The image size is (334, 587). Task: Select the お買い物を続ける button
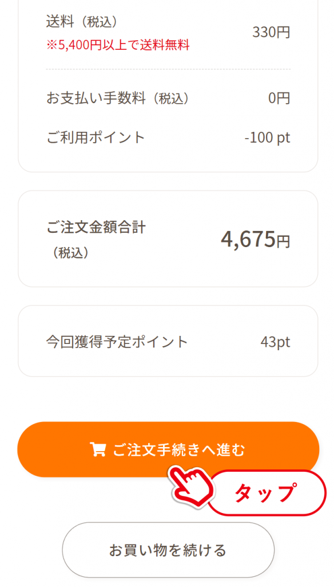[168, 550]
